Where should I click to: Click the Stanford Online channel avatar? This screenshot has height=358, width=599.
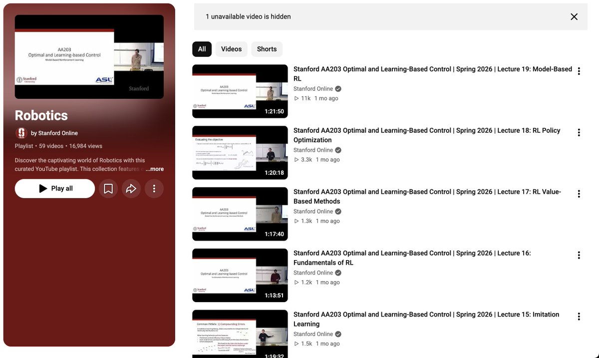pyautogui.click(x=21, y=133)
